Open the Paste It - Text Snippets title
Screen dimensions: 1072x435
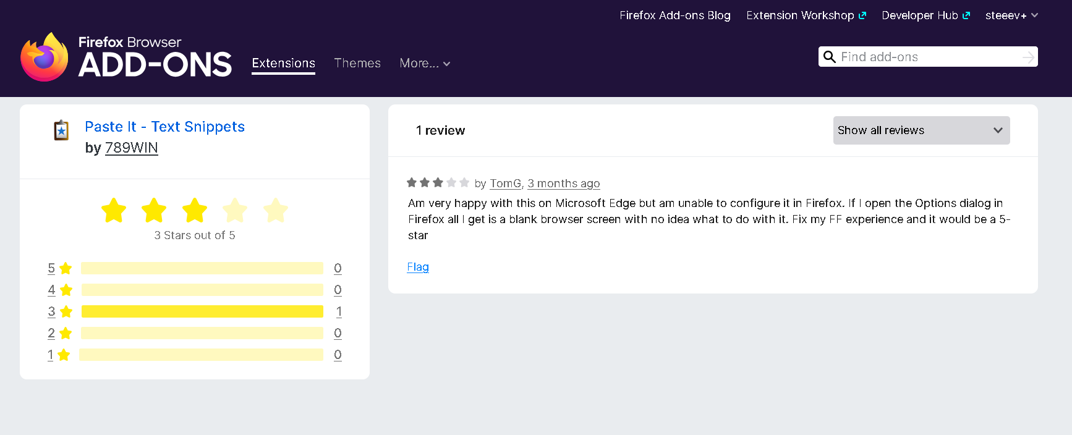(165, 127)
